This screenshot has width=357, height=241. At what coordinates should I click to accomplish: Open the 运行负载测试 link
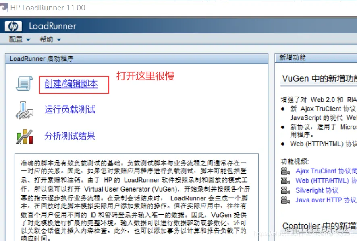tap(70, 109)
